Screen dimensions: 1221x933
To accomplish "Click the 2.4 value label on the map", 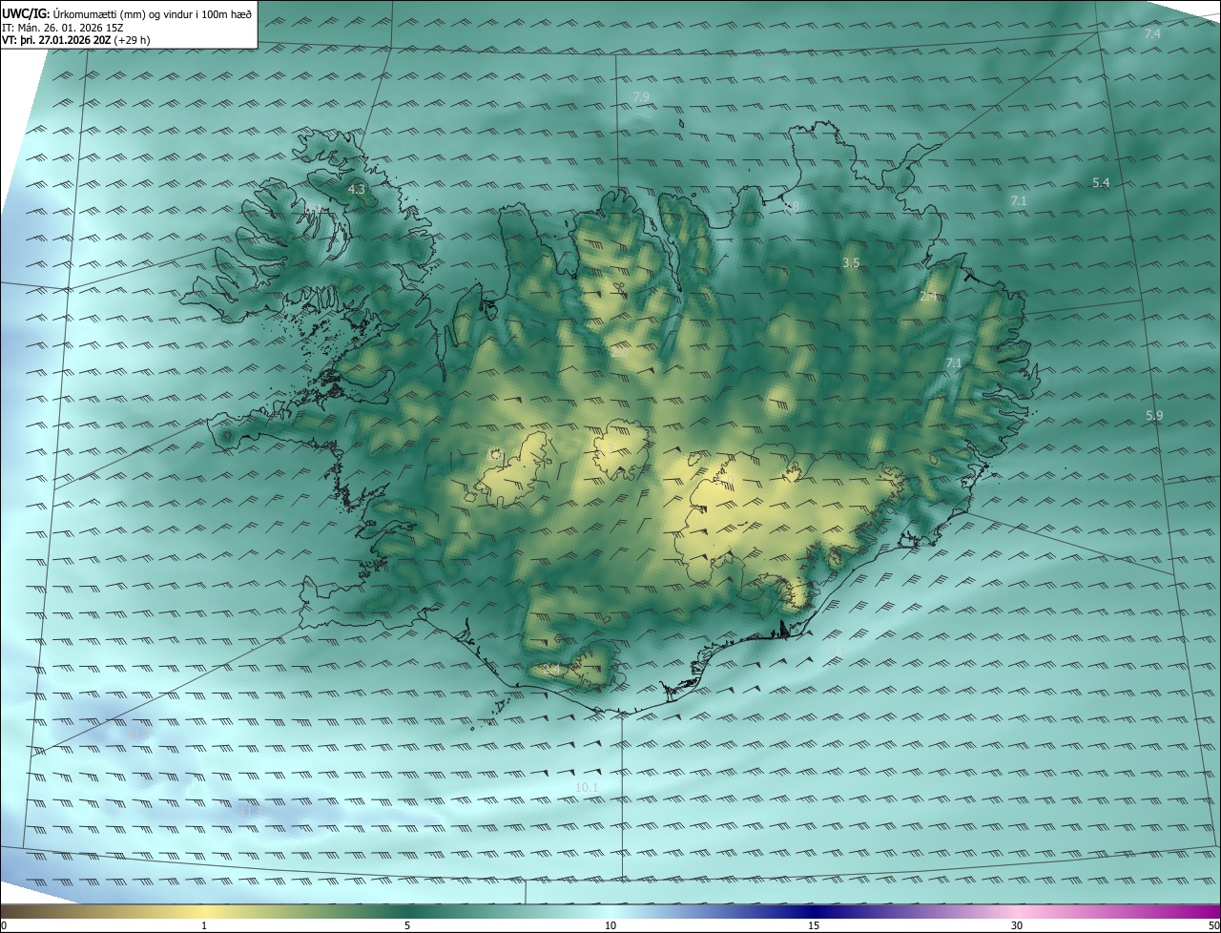I will pos(928,298).
